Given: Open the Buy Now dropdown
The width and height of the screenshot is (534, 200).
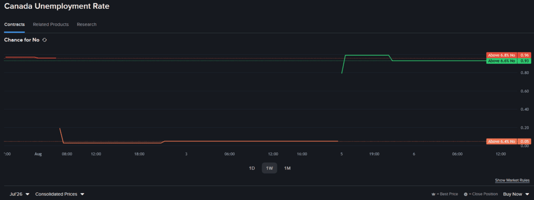Looking at the screenshot, I should coord(516,194).
